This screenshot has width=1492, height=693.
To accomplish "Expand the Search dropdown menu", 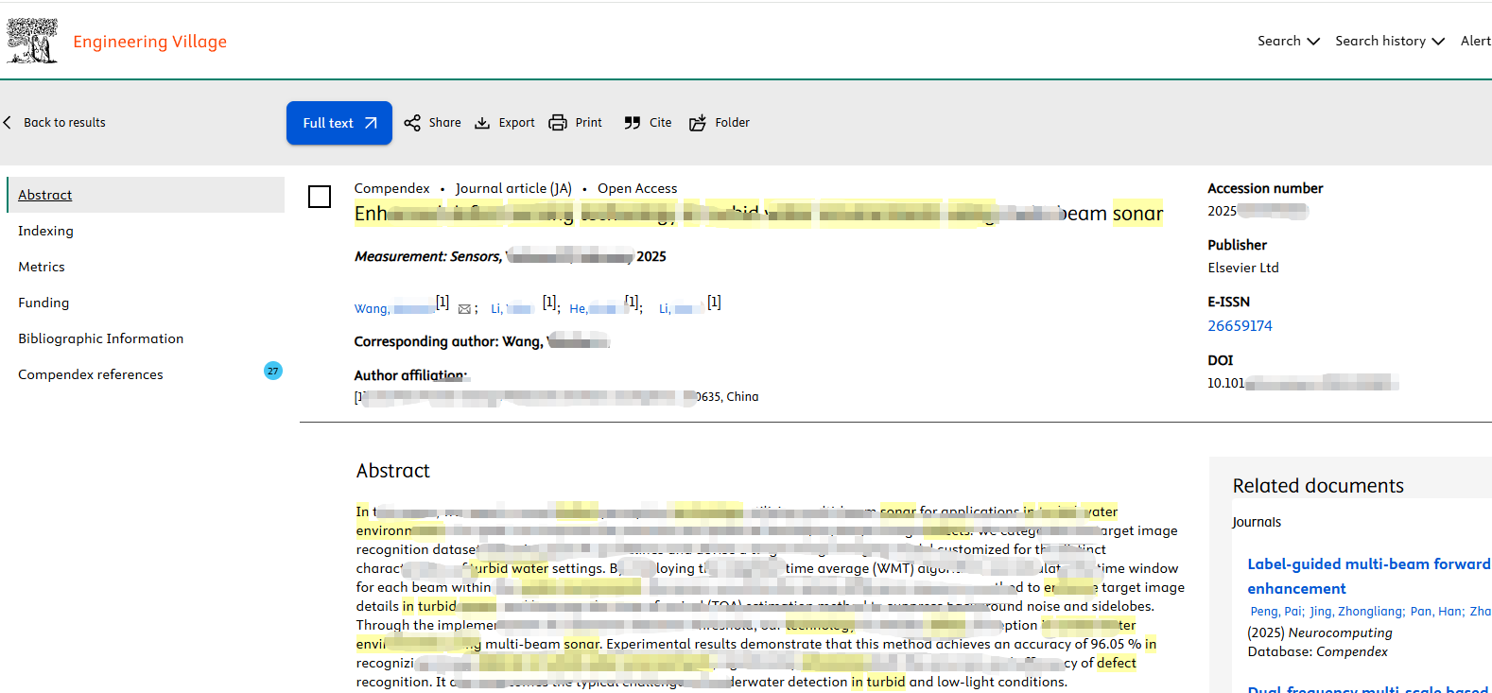I will [x=1288, y=41].
